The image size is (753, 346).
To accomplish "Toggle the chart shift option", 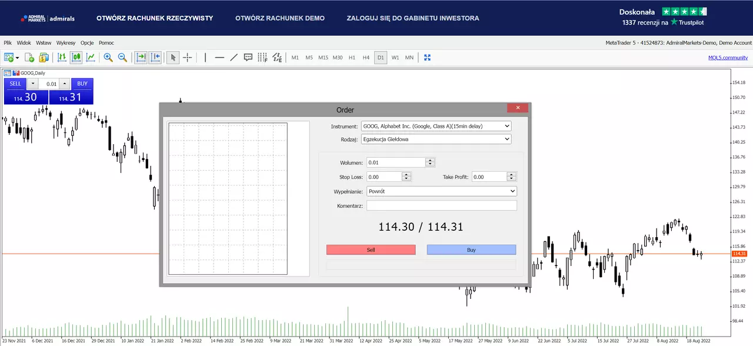I will pos(155,57).
